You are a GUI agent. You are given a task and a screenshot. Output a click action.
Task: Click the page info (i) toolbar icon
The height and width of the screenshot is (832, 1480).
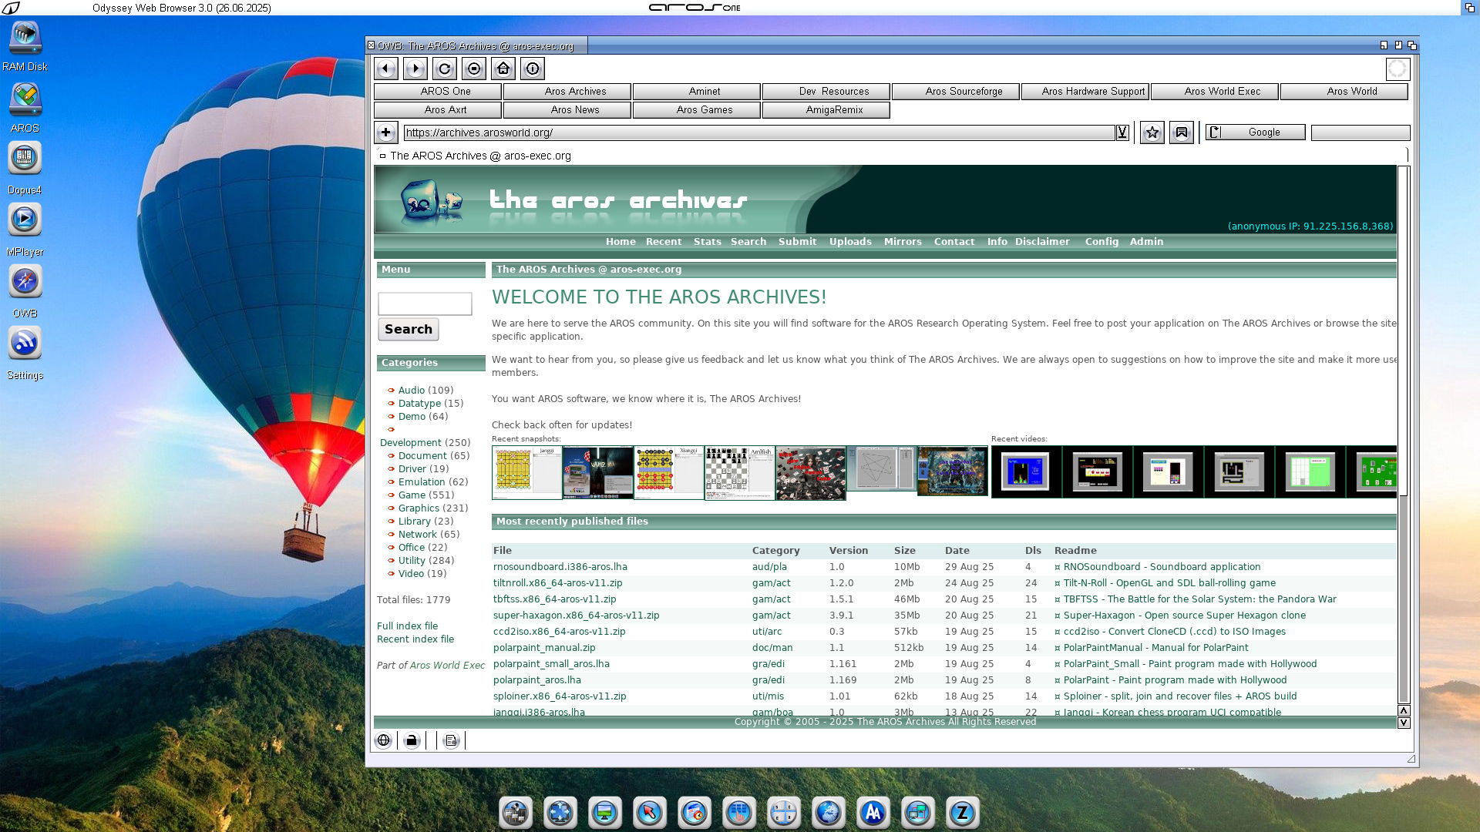pyautogui.click(x=533, y=69)
